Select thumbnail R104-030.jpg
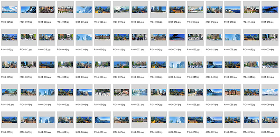The height and width of the screenshot is (137, 280). pyautogui.click(x=270, y=37)
